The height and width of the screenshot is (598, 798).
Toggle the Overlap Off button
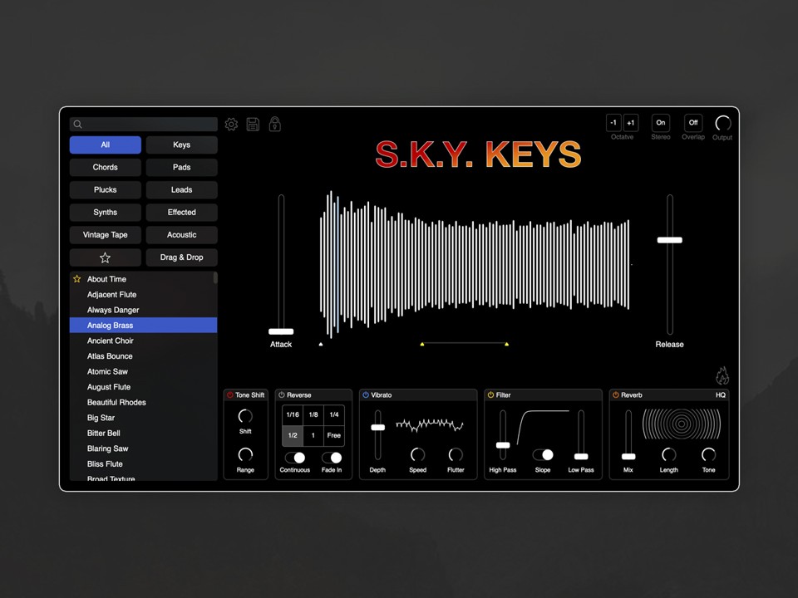tap(693, 123)
